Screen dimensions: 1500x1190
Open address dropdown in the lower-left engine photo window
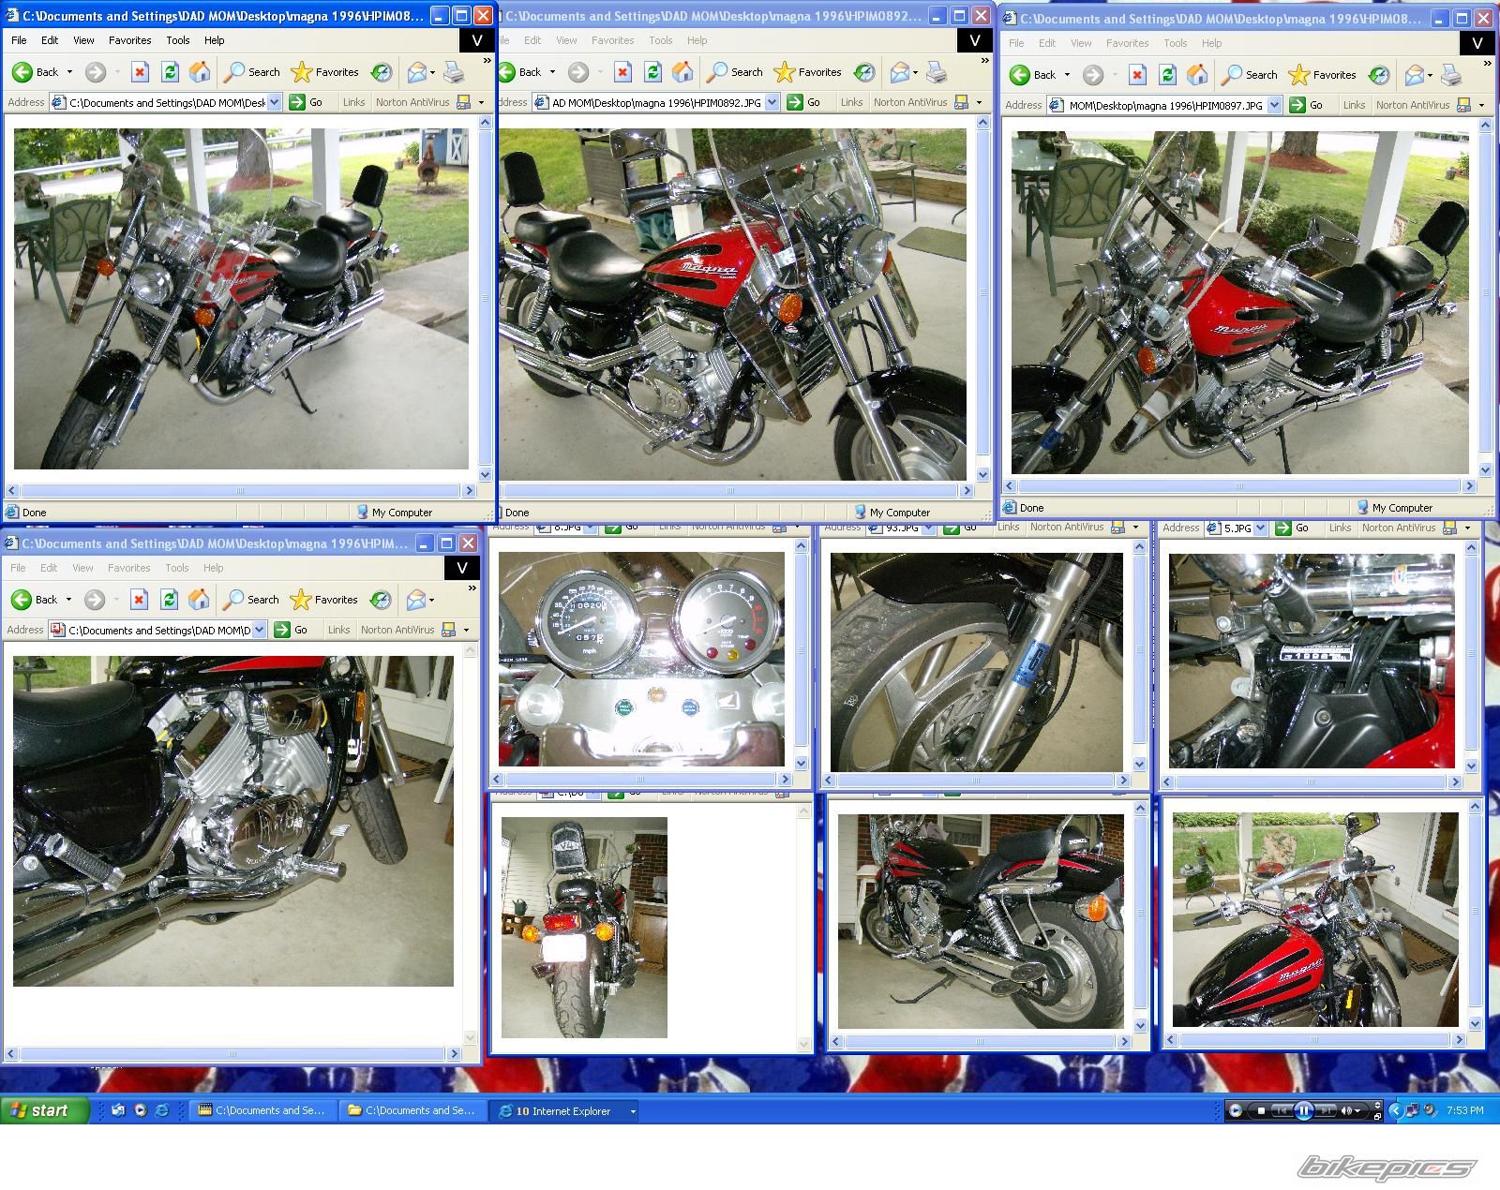[260, 631]
